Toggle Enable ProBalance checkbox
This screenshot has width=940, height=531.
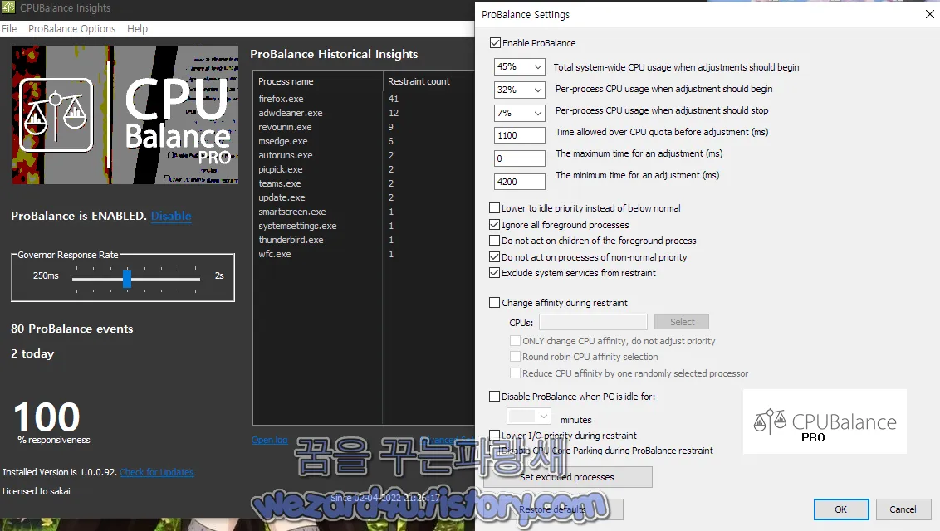pyautogui.click(x=495, y=43)
